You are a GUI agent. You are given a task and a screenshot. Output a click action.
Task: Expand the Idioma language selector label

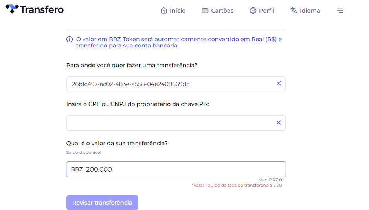click(x=310, y=11)
